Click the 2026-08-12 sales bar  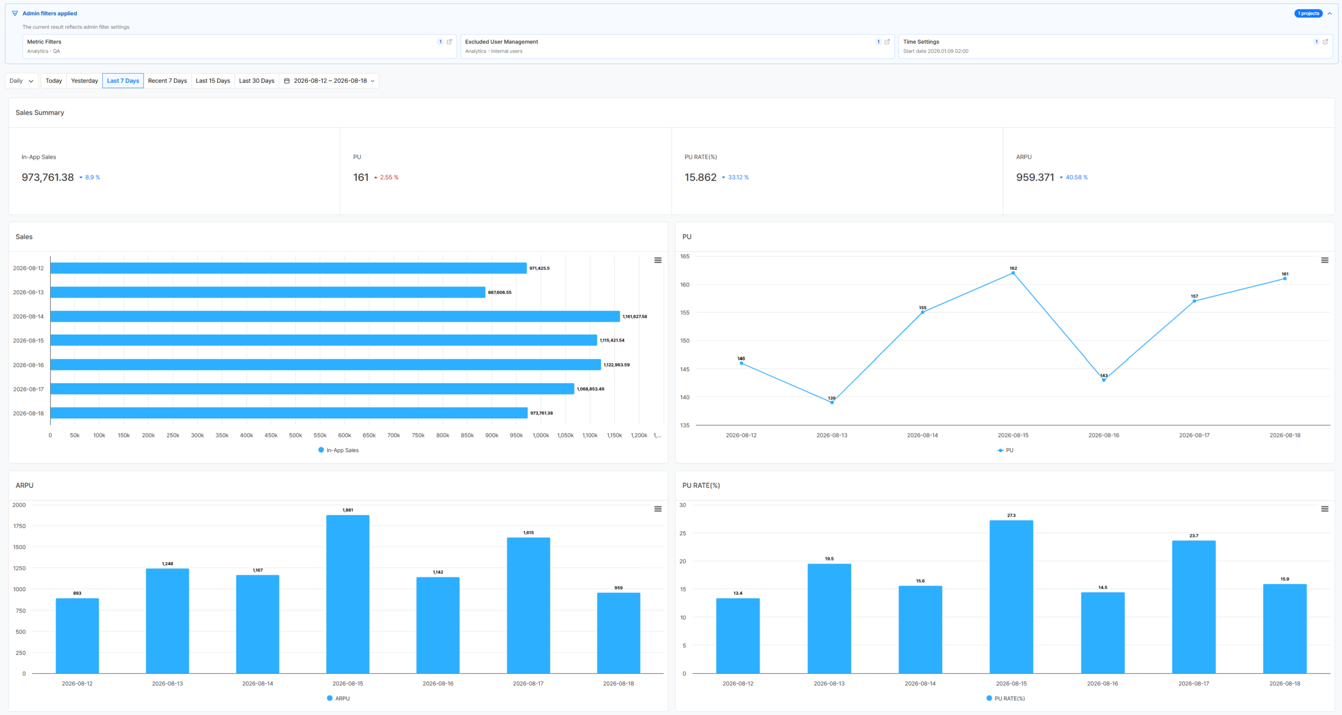click(289, 268)
